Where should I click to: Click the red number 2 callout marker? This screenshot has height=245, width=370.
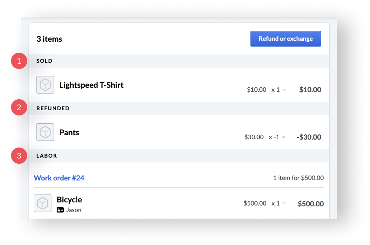click(x=19, y=108)
